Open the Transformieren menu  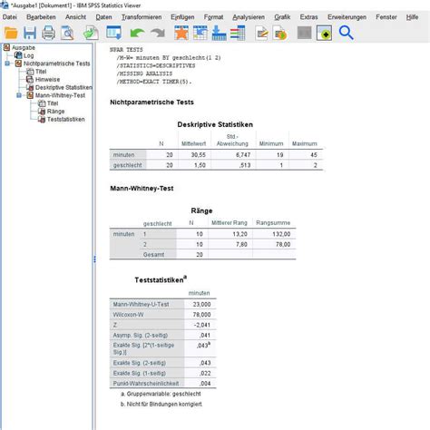142,17
